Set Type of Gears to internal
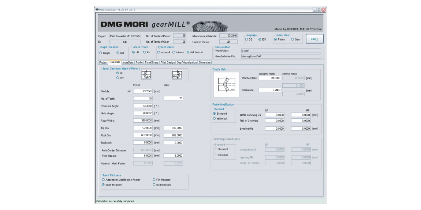 (174, 52)
